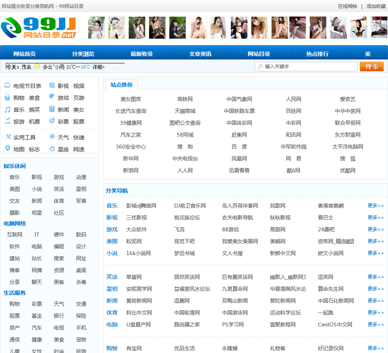Click 彭城dj舞曲网 in the music row
The height and width of the screenshot is (353, 388).
141,206
